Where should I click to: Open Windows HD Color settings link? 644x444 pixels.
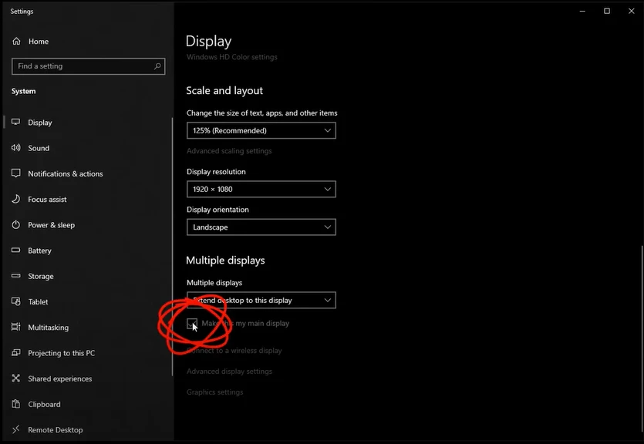pyautogui.click(x=231, y=56)
